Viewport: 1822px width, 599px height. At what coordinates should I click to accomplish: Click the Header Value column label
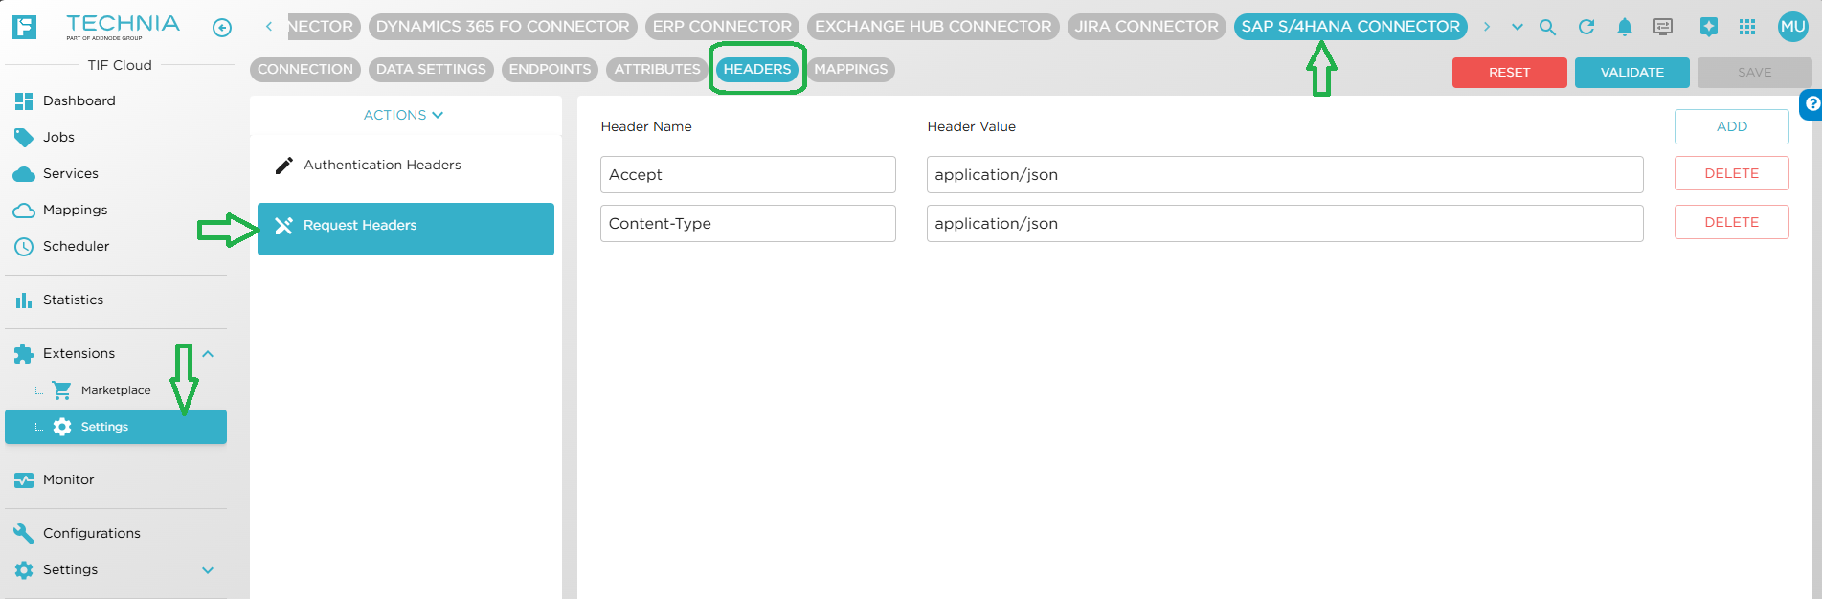click(971, 126)
